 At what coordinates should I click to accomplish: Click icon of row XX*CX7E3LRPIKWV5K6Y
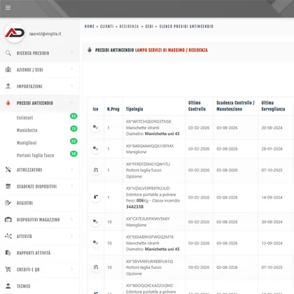click(x=95, y=222)
